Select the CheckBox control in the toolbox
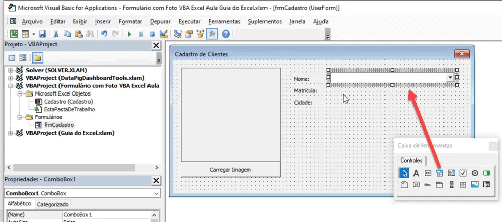 (463, 173)
